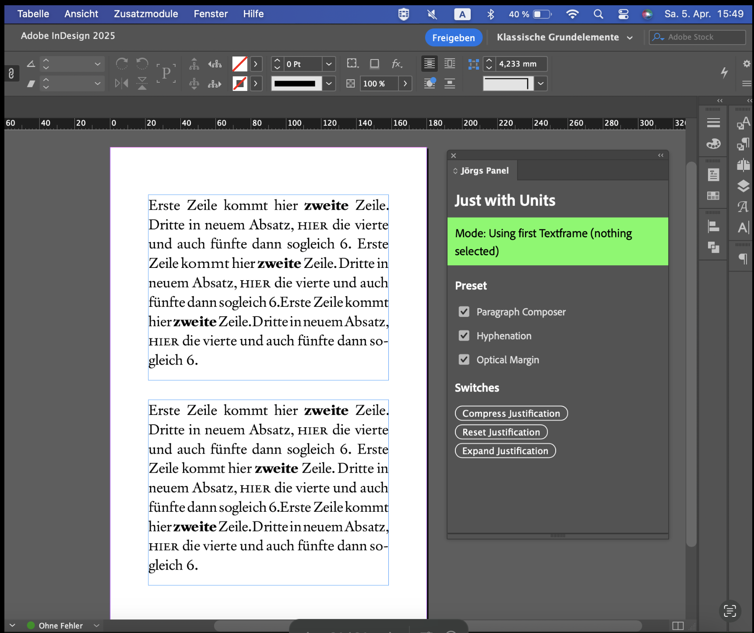Click the Adobe Stock search field

pyautogui.click(x=697, y=37)
